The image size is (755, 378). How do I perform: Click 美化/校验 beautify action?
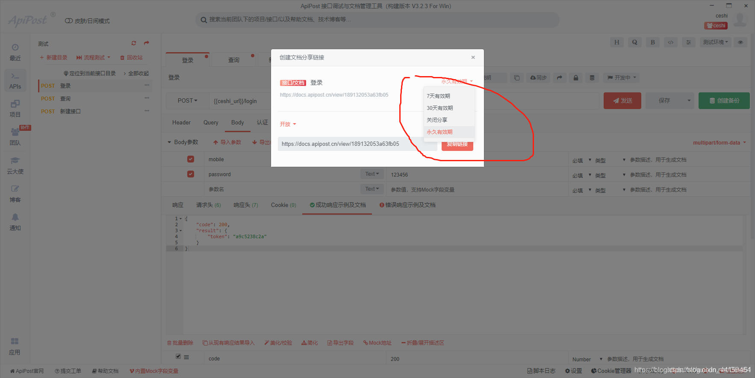pyautogui.click(x=278, y=343)
